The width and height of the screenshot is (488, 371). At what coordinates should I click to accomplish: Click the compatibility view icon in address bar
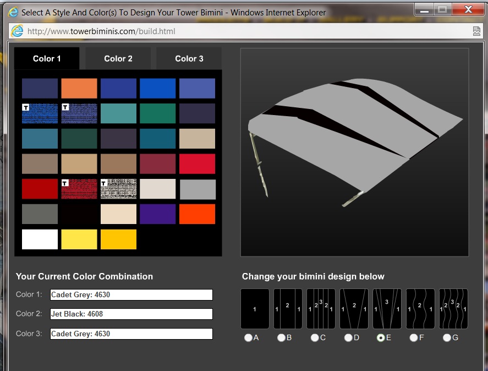476,31
